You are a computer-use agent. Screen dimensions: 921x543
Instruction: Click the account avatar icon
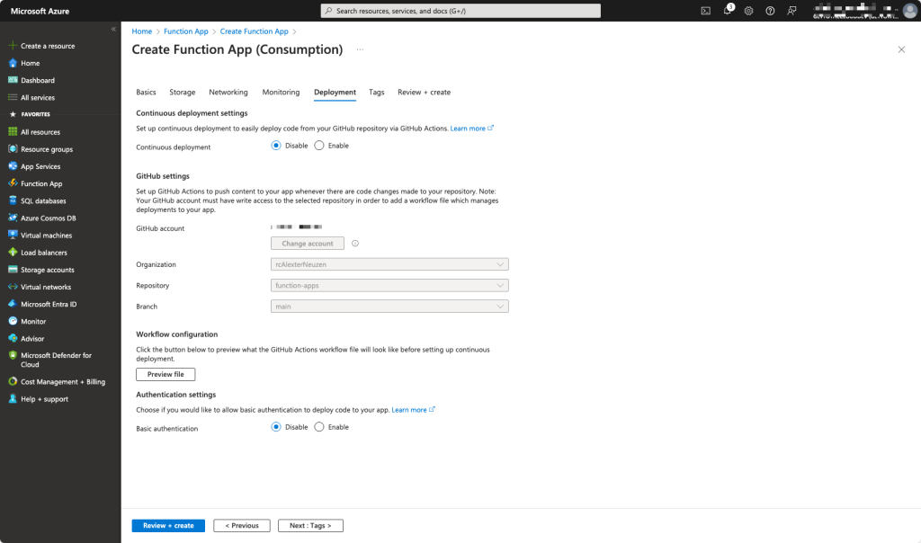click(910, 11)
